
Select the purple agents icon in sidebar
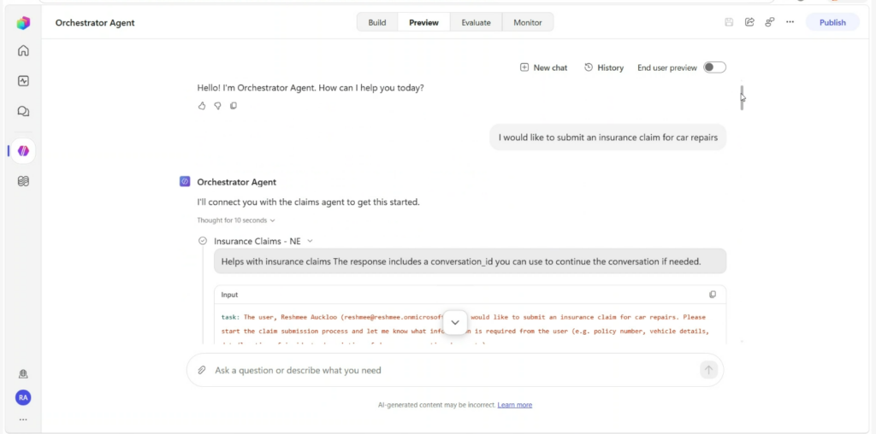tap(23, 150)
